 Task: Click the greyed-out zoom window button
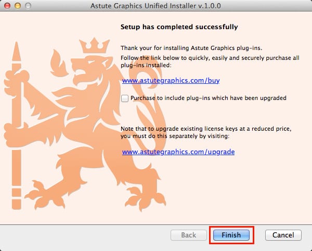(28, 6)
